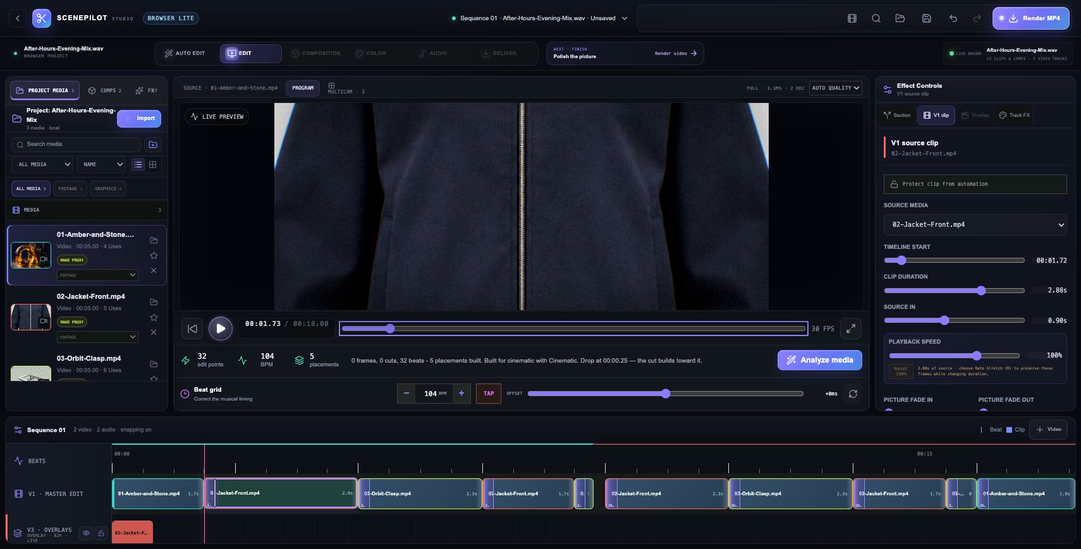The height and width of the screenshot is (549, 1081).
Task: Expand the Sequence 01 title dropdown chevron
Action: (625, 18)
